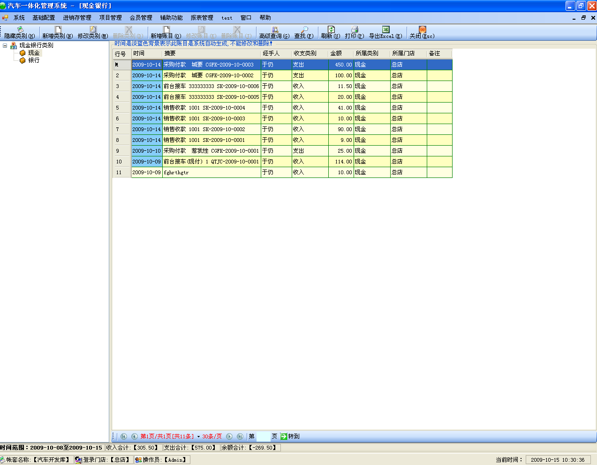
Task: Sort by 金额 column header
Action: (x=341, y=53)
